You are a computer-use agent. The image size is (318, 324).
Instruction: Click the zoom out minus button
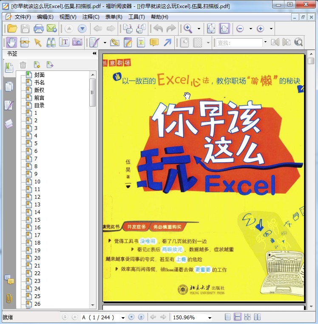[x=240, y=28]
